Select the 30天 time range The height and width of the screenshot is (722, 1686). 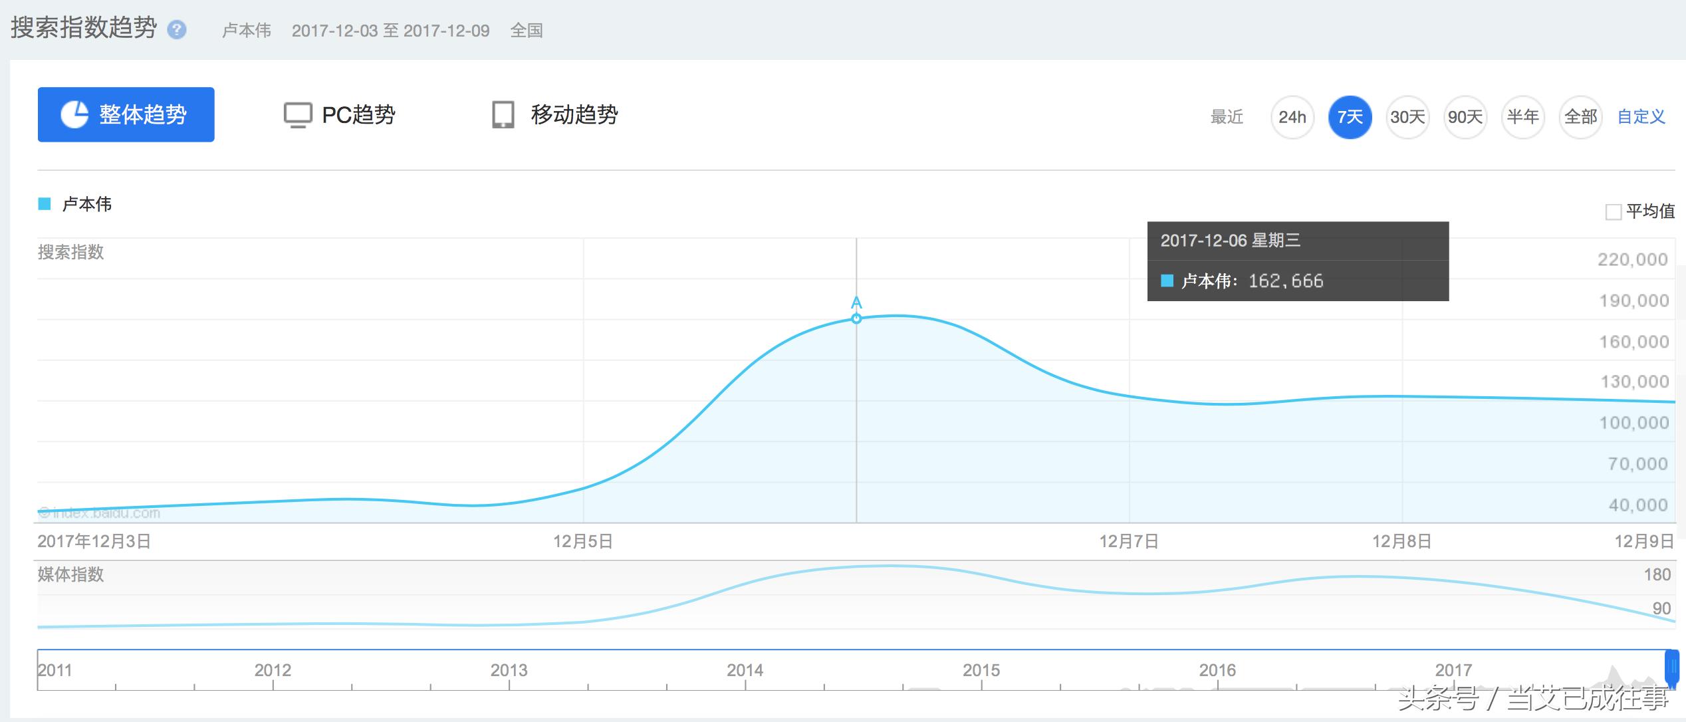(1407, 117)
